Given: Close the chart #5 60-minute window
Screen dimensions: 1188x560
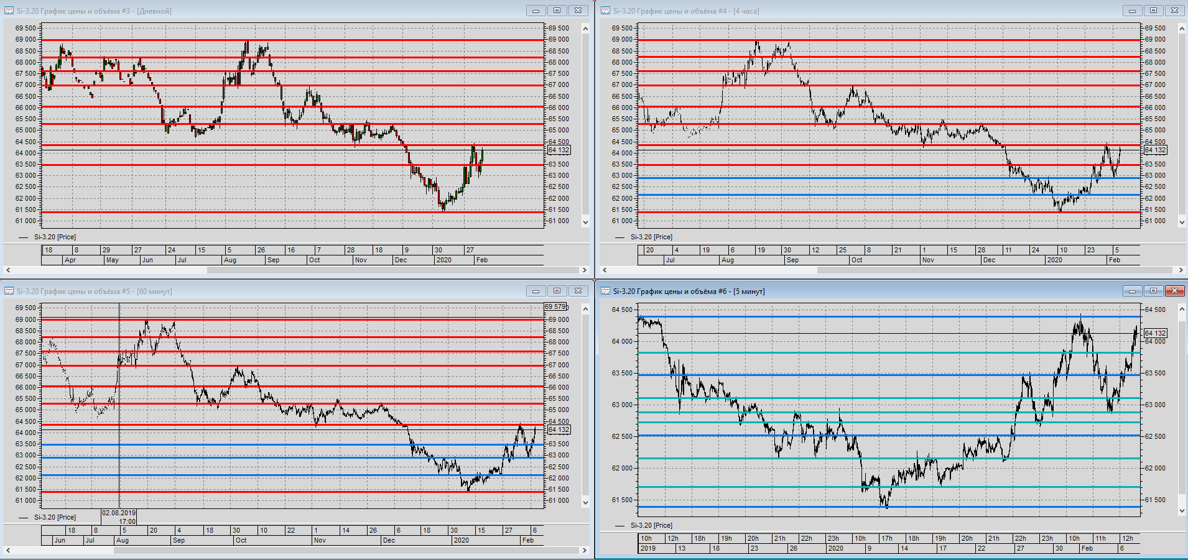Looking at the screenshot, I should pos(578,291).
